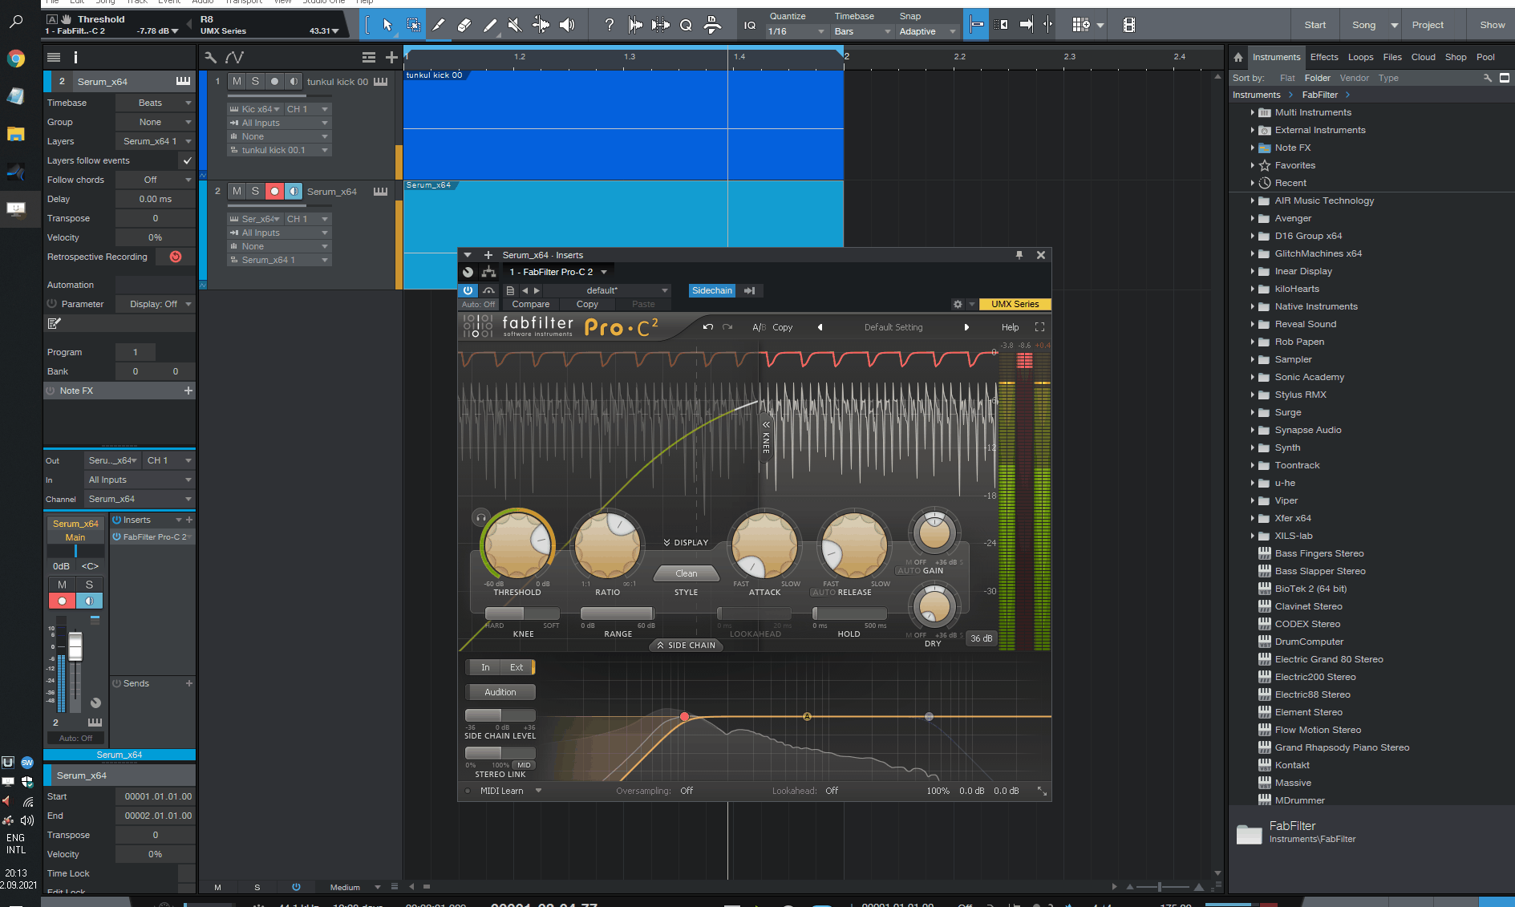Solo the tunkul kick 00 track
Image resolution: width=1515 pixels, height=907 pixels.
point(255,81)
